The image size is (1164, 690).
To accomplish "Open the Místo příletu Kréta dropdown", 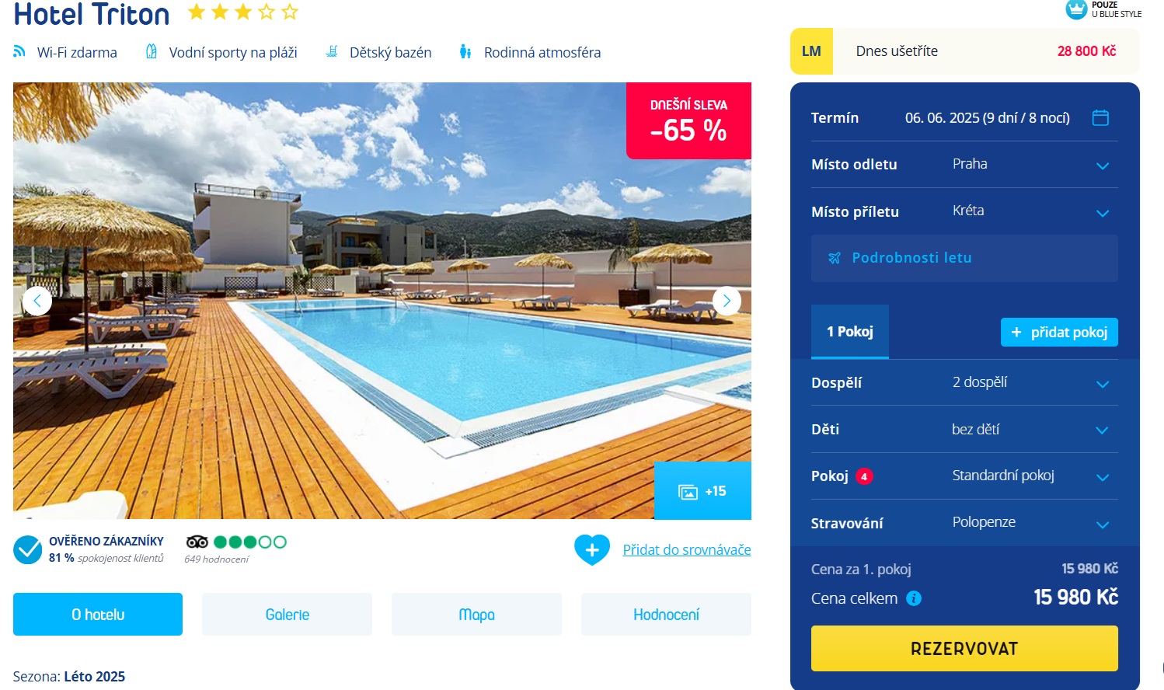I will (964, 211).
